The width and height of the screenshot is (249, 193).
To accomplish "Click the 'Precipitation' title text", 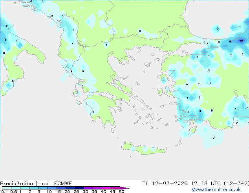I will tap(16, 184).
